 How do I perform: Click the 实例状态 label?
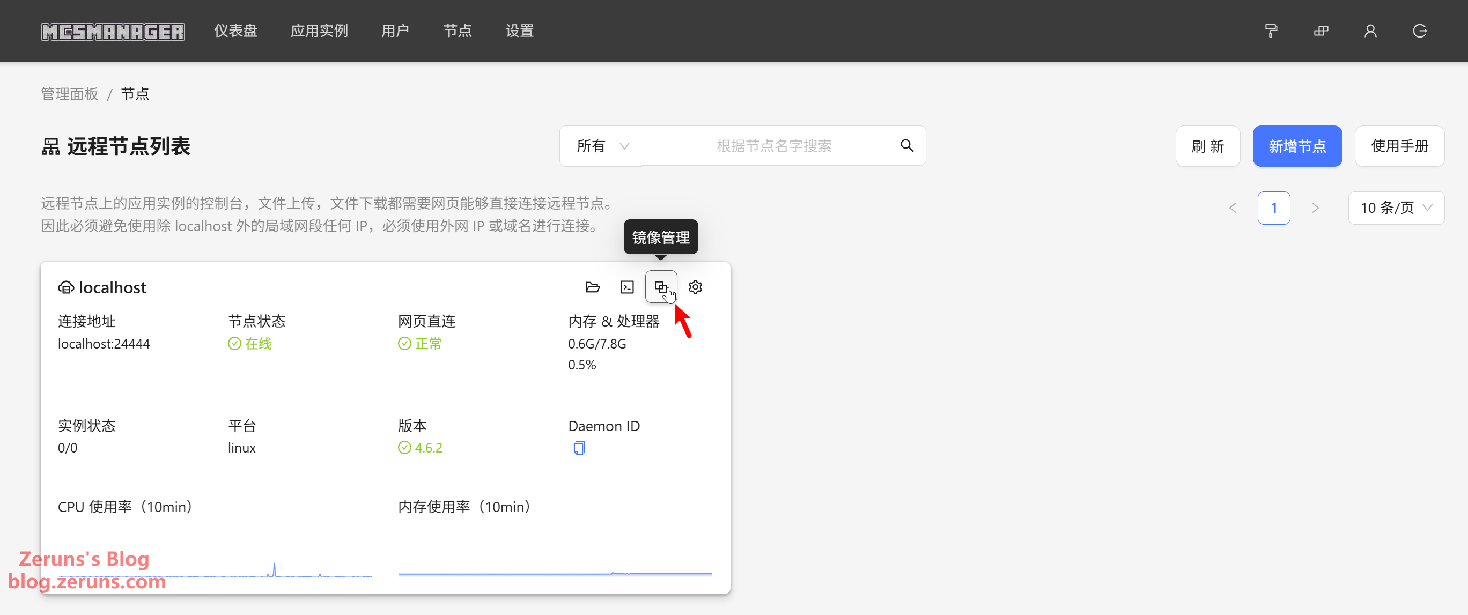(87, 426)
